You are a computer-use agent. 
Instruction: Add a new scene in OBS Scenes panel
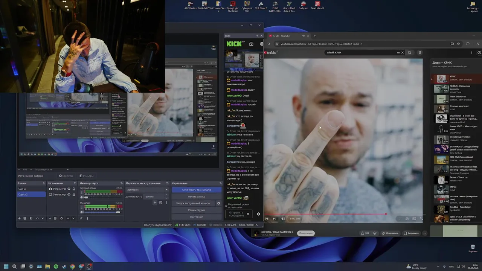[19, 218]
